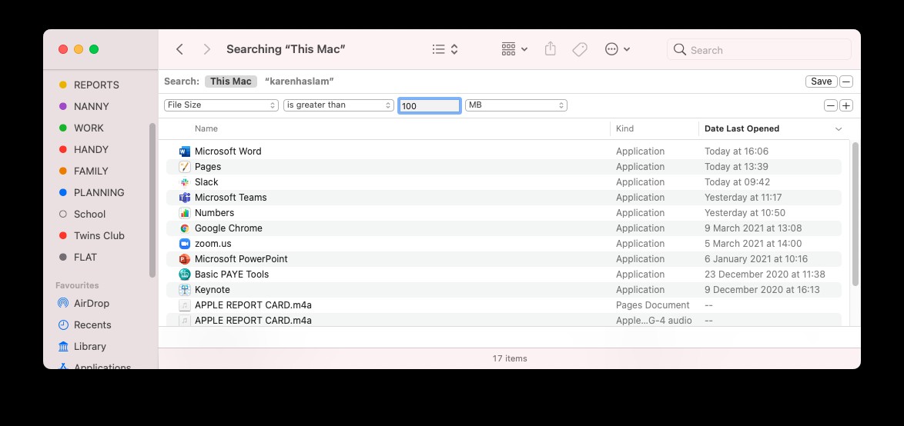Change view mode using list view icon
Viewport: 904px width, 426px height.
tap(444, 49)
